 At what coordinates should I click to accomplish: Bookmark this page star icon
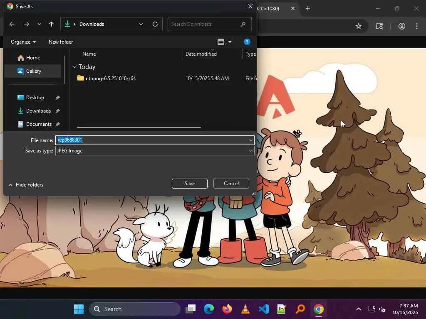coord(359,26)
